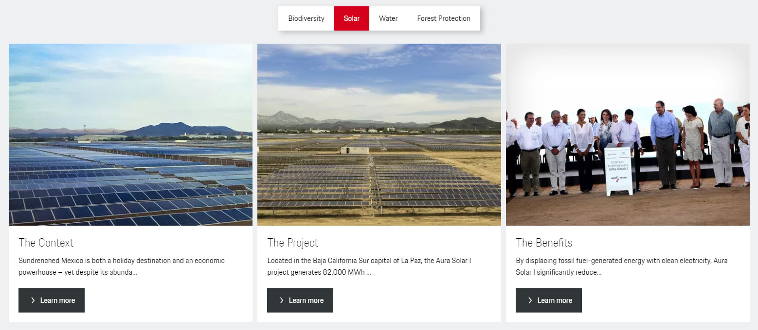Click the Sundrenched Mexico description text

tap(122, 266)
